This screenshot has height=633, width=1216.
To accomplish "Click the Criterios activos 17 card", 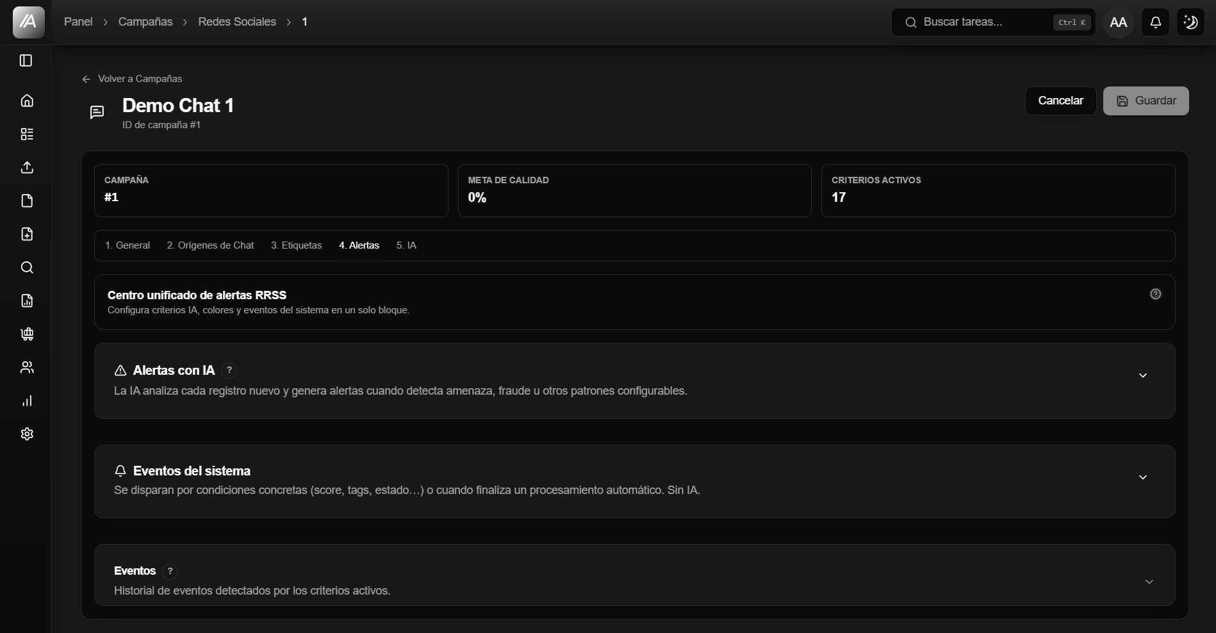I will tap(998, 190).
